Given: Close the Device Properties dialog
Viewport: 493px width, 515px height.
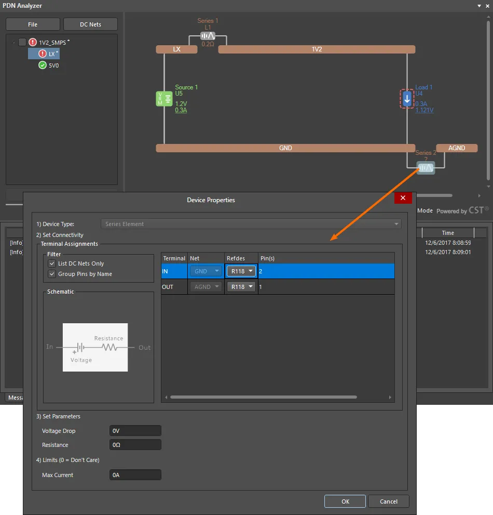Looking at the screenshot, I should coord(403,198).
